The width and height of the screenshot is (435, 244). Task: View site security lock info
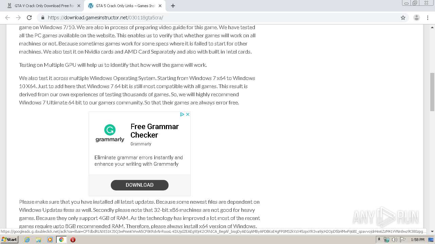coord(42,18)
